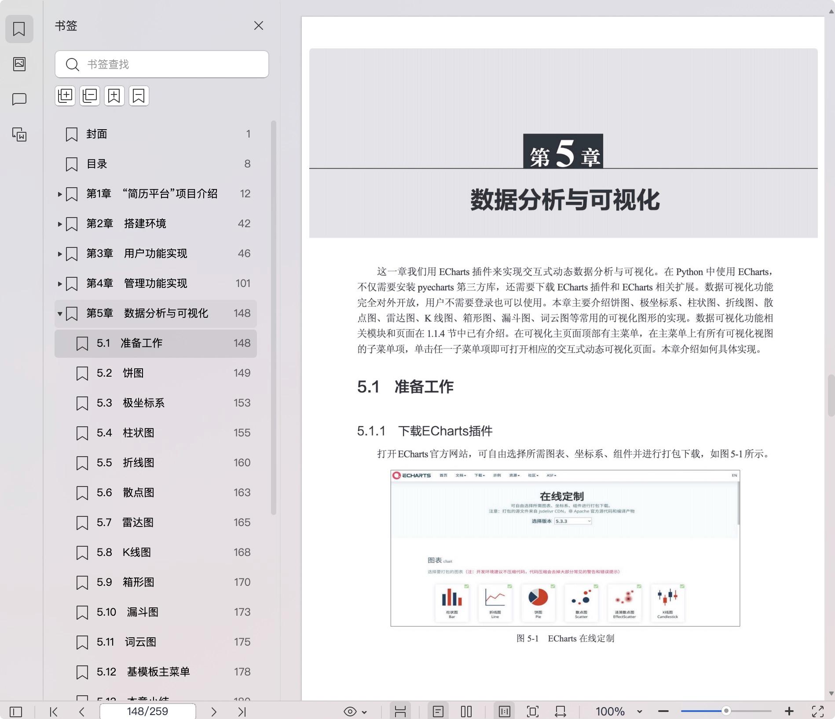Jump to bookmark 5.5 折线图
The width and height of the screenshot is (835, 719).
click(156, 463)
